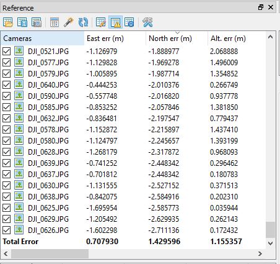Click the Update Transform blue arrows icon
Screen dimensions: 280x264
pos(83,22)
